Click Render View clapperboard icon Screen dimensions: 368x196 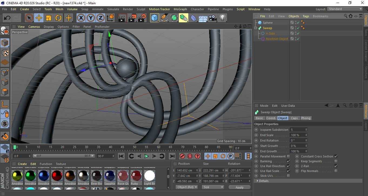tap(123, 18)
